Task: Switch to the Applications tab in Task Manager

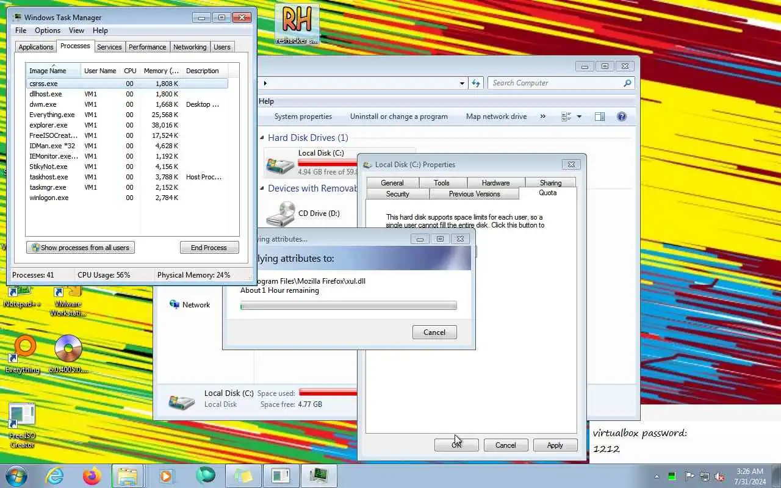Action: 36,47
